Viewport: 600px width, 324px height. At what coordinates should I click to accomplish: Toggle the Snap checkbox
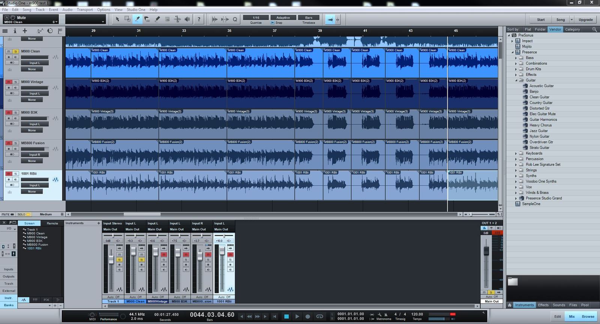pyautogui.click(x=273, y=23)
